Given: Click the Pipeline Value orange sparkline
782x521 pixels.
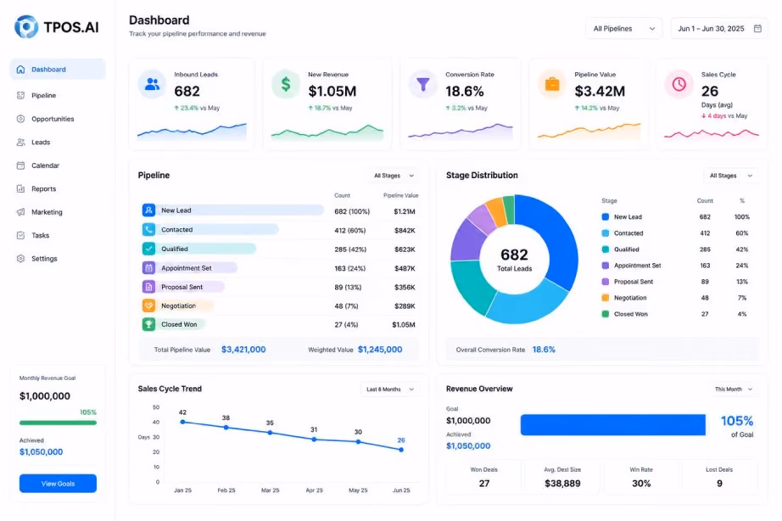Looking at the screenshot, I should 589,131.
